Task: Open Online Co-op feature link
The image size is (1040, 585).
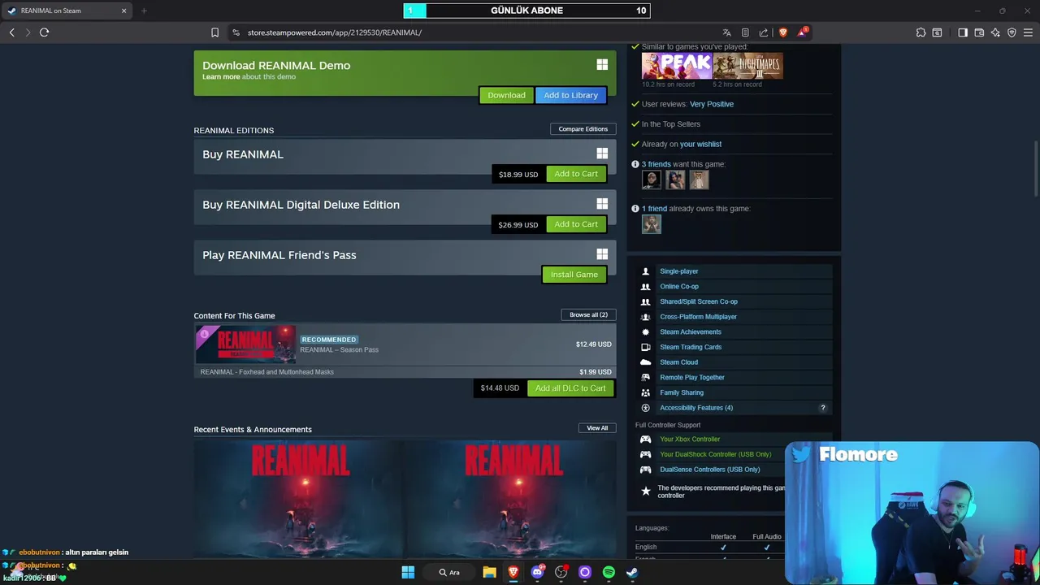Action: [x=679, y=287]
